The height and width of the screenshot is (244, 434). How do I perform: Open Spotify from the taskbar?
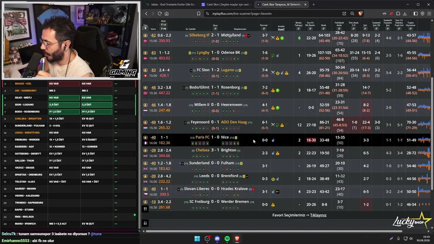tap(227, 239)
